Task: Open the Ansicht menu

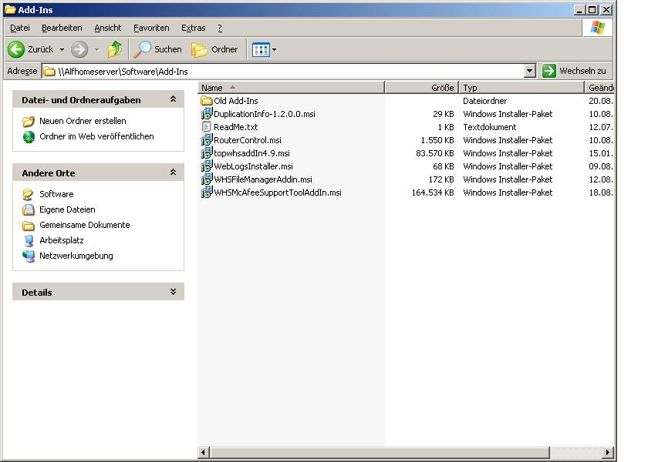Action: (x=108, y=28)
